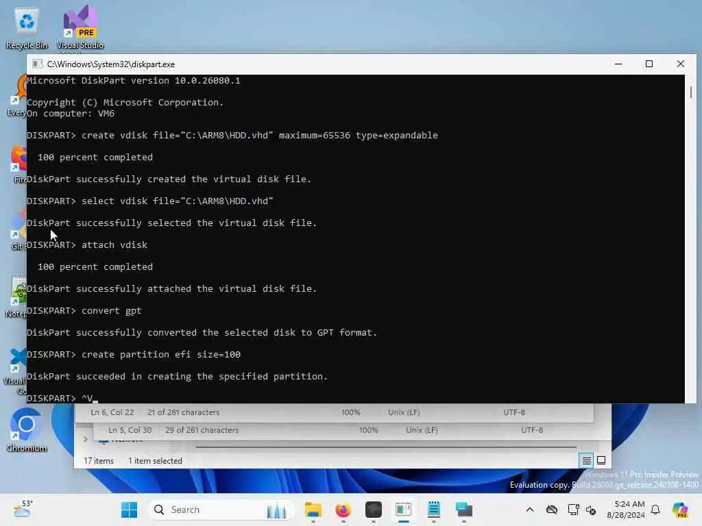702x526 pixels.
Task: Click "21 of 261 characters" status text
Action: click(x=184, y=412)
